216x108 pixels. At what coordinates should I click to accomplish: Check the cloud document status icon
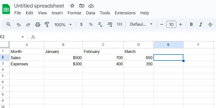tap(91, 6)
